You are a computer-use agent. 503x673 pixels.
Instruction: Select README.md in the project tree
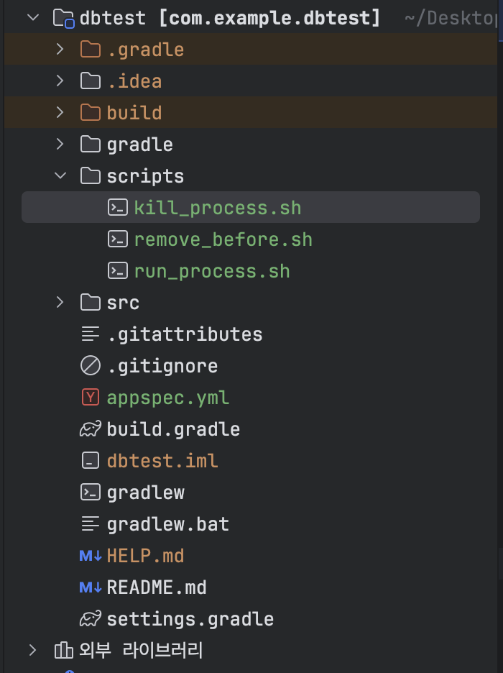point(157,587)
